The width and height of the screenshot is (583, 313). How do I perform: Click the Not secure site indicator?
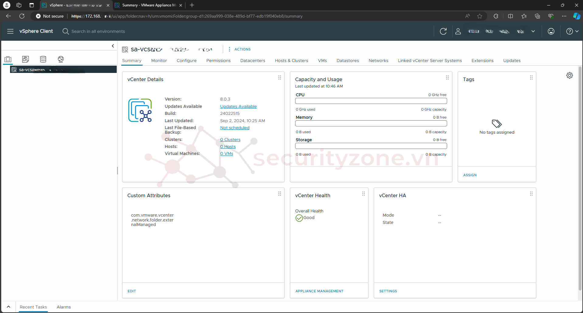click(50, 16)
